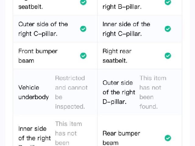Select the Right rear seatbelt label
This screenshot has height=146, width=195.
pos(117,56)
